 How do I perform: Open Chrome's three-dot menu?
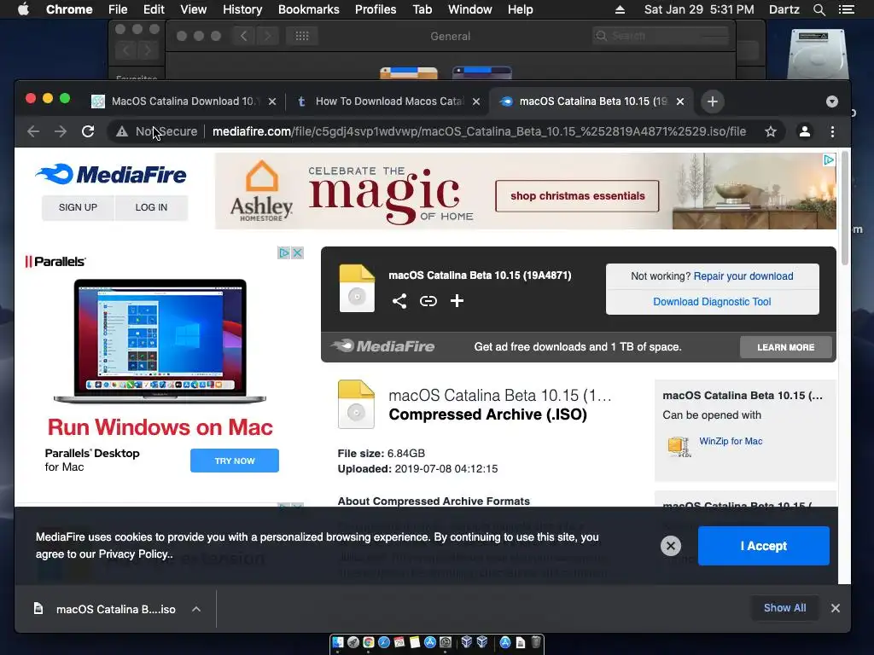tap(832, 131)
